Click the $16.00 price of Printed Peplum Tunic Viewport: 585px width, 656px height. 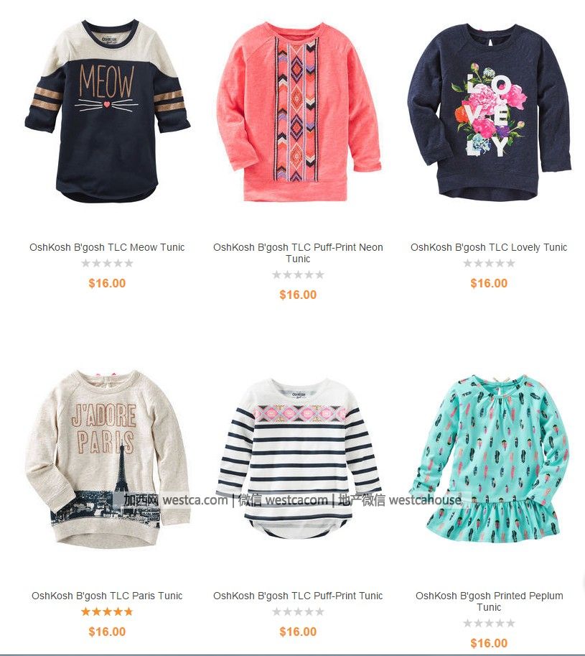tap(489, 643)
